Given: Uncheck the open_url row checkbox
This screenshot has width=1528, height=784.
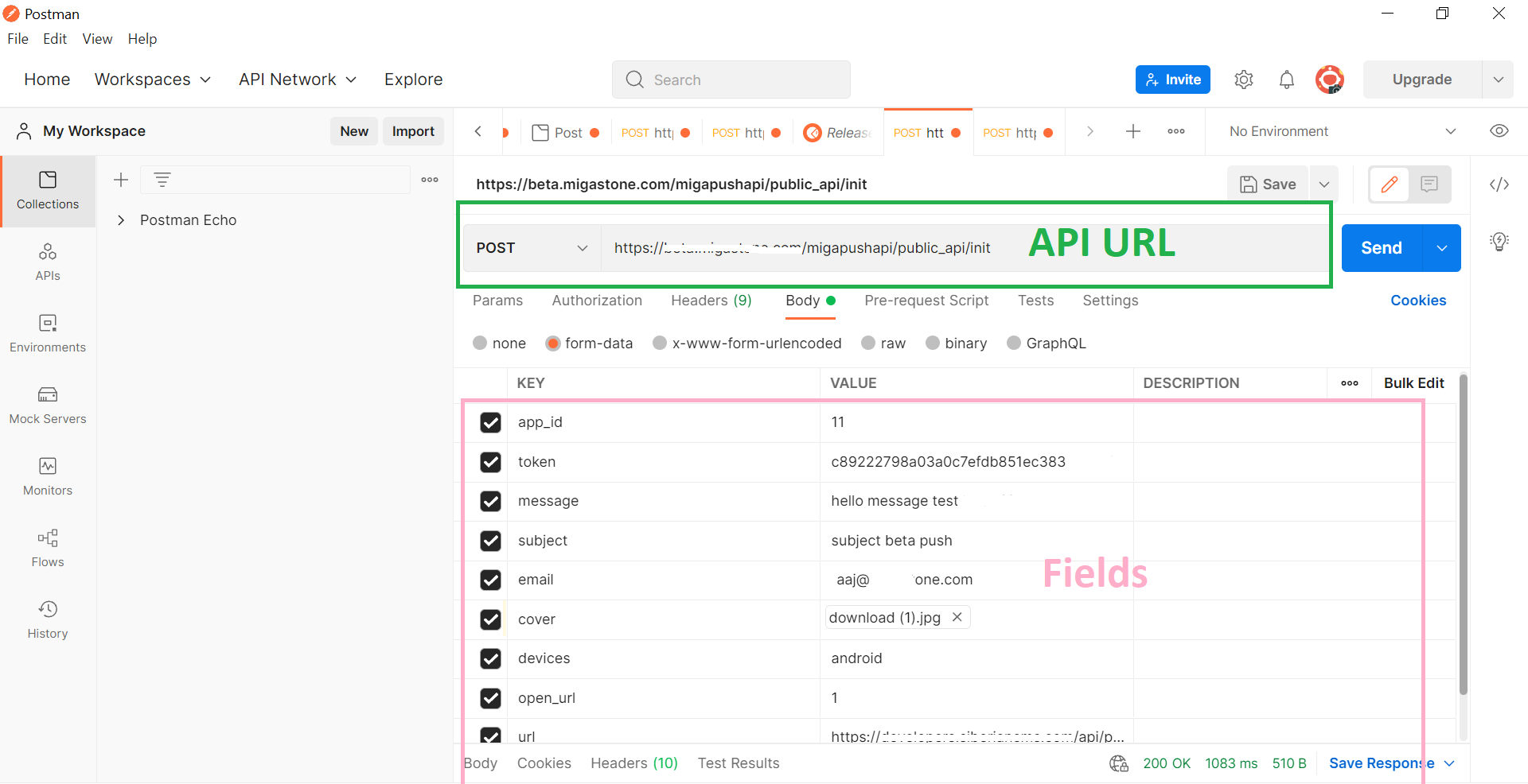Looking at the screenshot, I should (x=491, y=698).
